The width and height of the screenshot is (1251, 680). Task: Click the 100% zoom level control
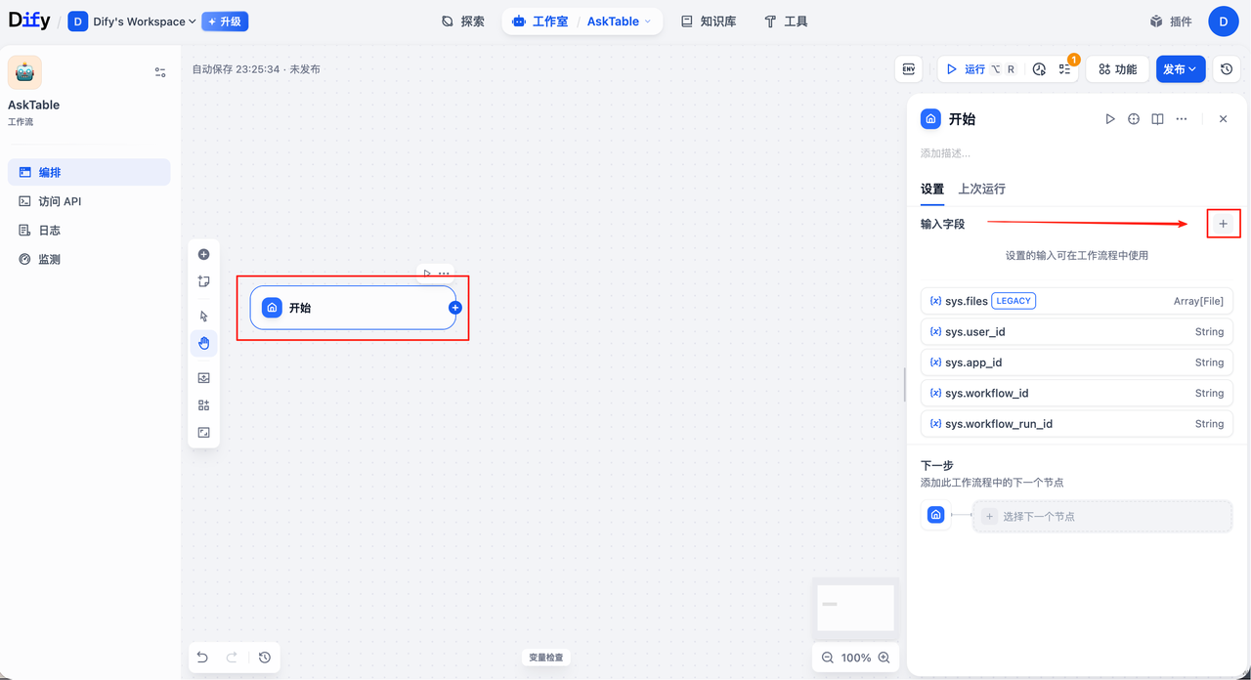[x=855, y=658]
